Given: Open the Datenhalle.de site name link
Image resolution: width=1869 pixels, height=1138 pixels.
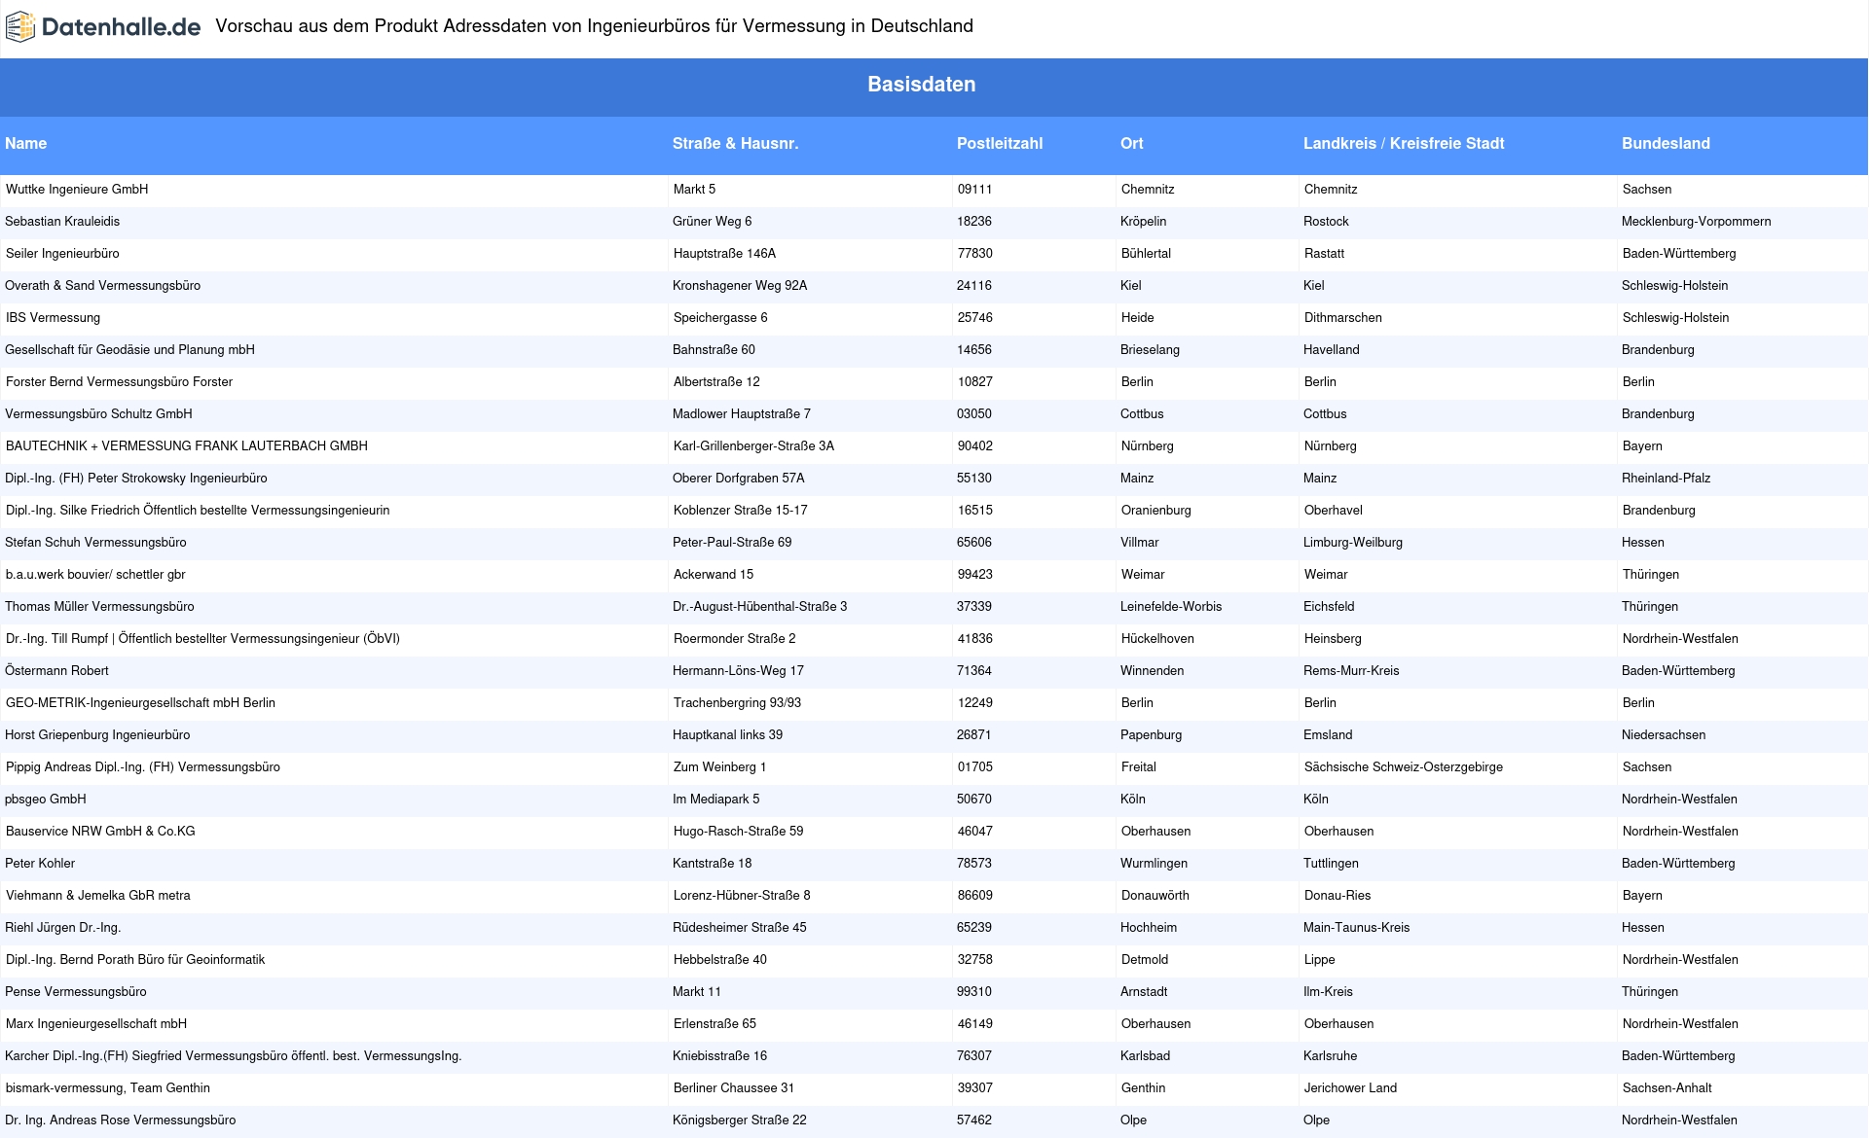Looking at the screenshot, I should (121, 27).
